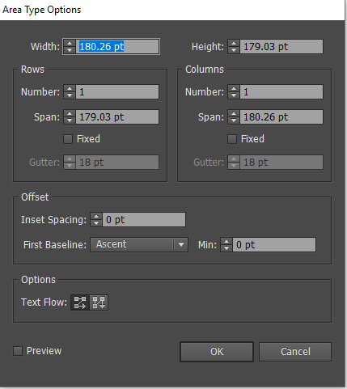Decrease Height using stepper down arrow
The height and width of the screenshot is (389, 347).
[234, 50]
